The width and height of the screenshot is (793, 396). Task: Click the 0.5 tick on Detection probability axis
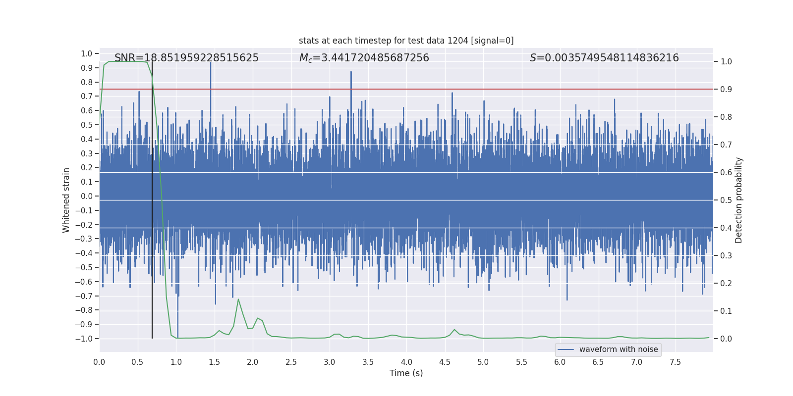tap(726, 200)
